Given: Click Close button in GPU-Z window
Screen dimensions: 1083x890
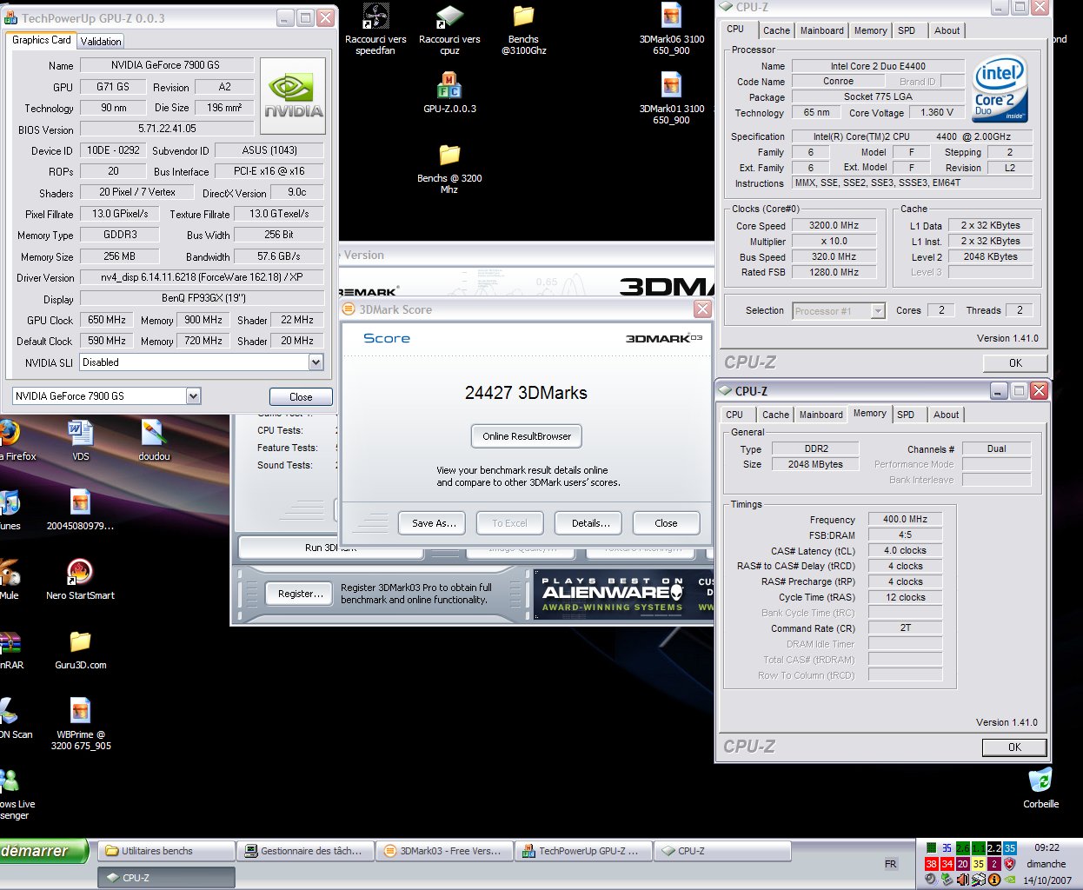Looking at the screenshot, I should (301, 397).
